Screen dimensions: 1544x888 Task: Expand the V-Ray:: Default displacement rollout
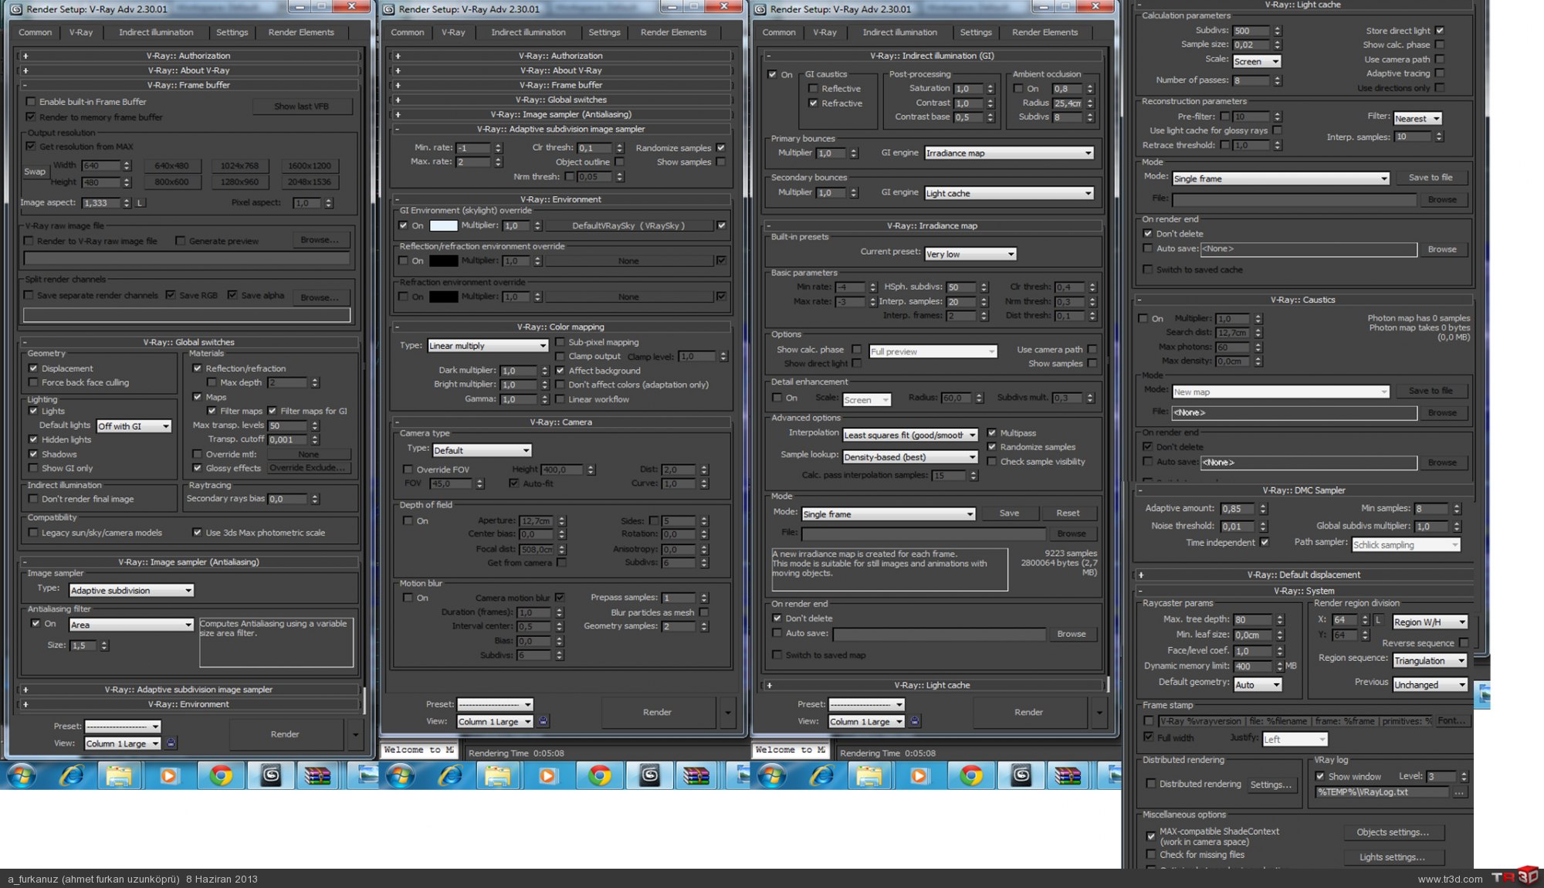click(1303, 574)
